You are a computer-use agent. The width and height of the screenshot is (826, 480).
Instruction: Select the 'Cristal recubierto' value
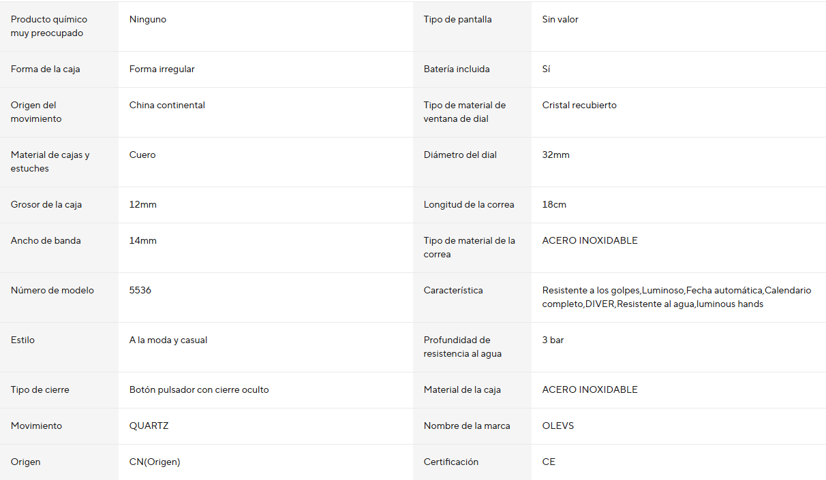(579, 105)
